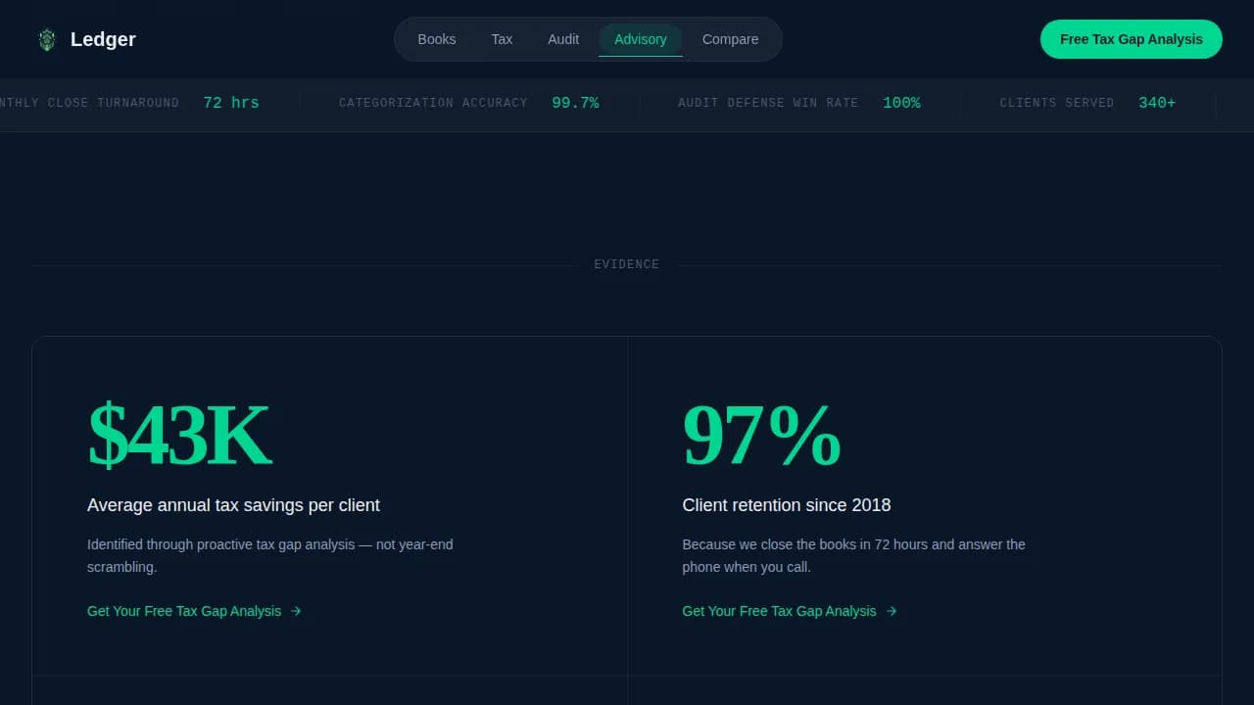The image size is (1254, 705).
Task: Click the Ledger shield logo icon
Action: 47,39
